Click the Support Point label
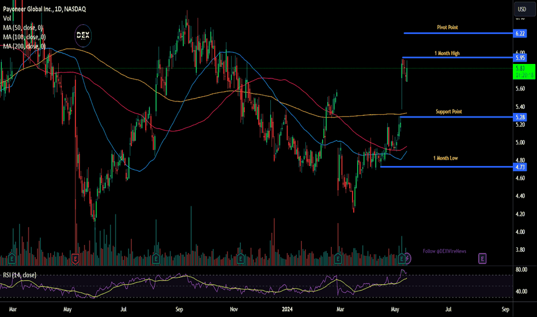The height and width of the screenshot is (317, 537). click(449, 111)
